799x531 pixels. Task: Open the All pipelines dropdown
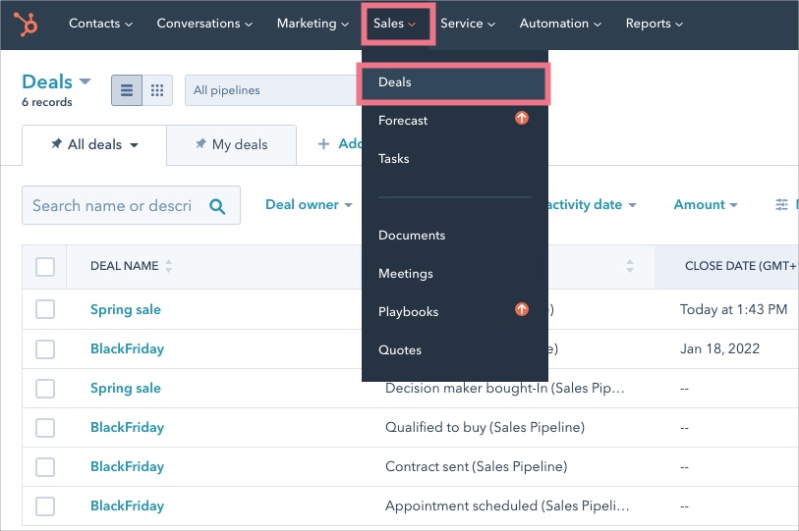[270, 90]
